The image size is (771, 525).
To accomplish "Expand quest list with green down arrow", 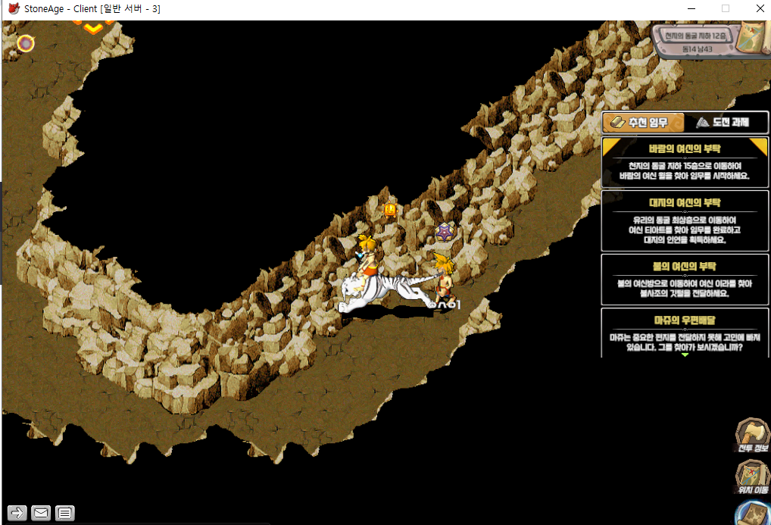I will [x=685, y=354].
